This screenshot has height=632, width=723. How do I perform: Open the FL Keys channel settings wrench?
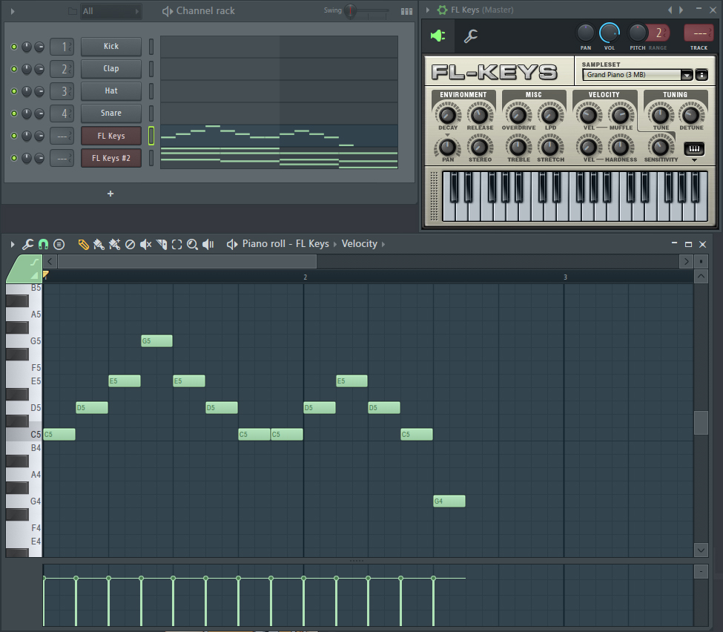(x=471, y=36)
